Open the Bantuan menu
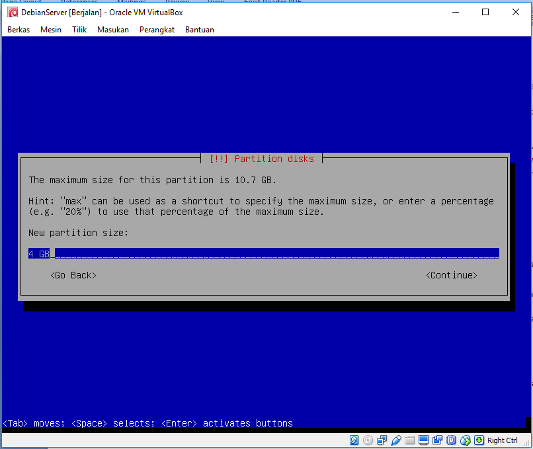The height and width of the screenshot is (449, 533). click(x=200, y=30)
